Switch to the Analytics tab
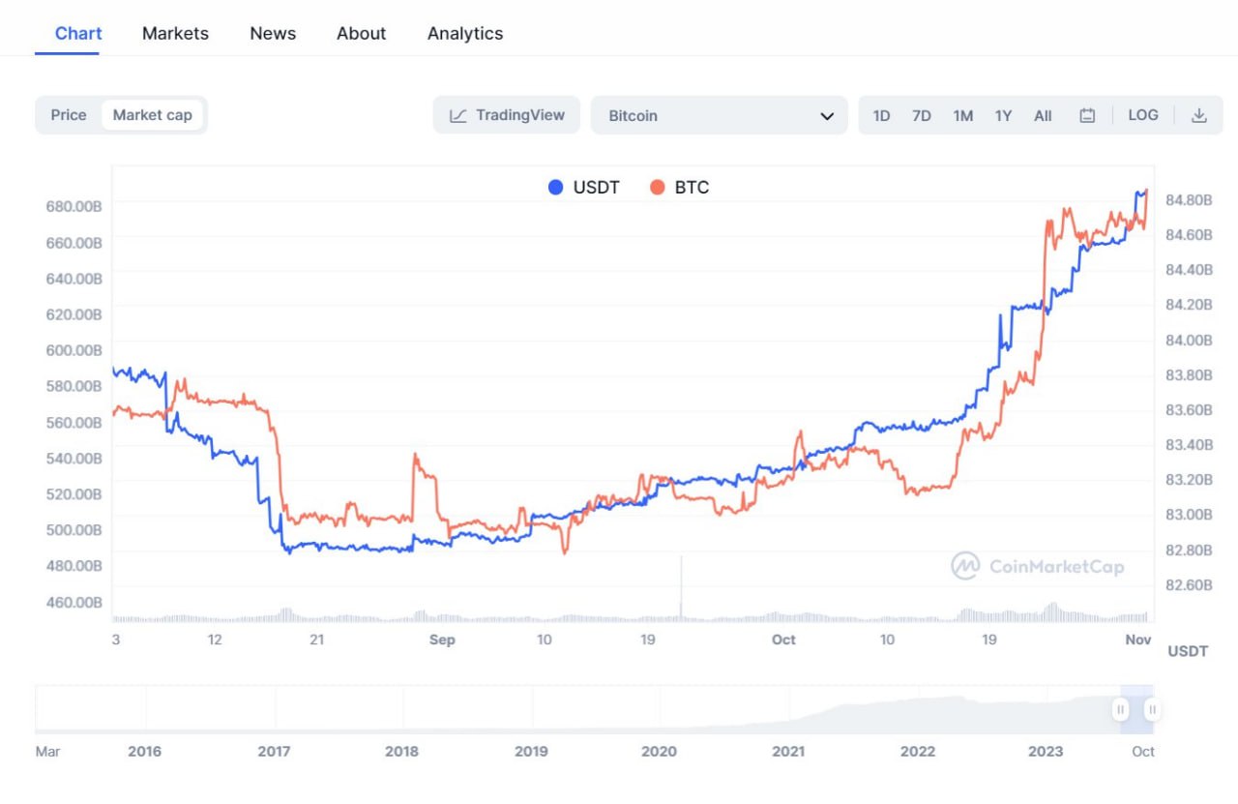Screen dimensions: 1238x804 tap(465, 33)
